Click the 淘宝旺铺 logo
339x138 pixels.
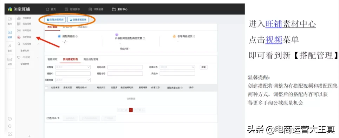[19, 9]
